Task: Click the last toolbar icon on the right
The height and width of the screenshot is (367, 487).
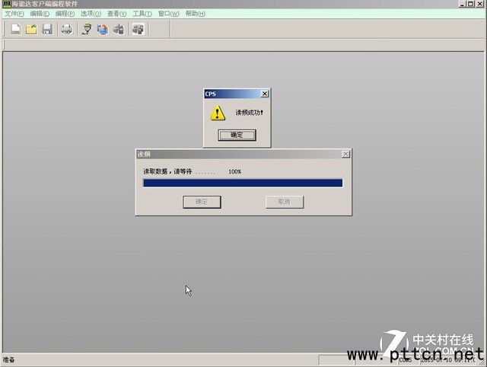Action: (138, 29)
